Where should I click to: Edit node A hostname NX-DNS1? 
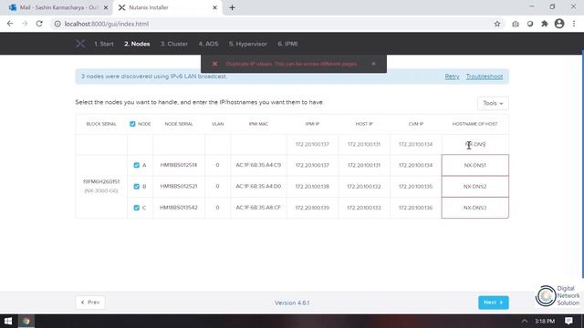point(474,165)
